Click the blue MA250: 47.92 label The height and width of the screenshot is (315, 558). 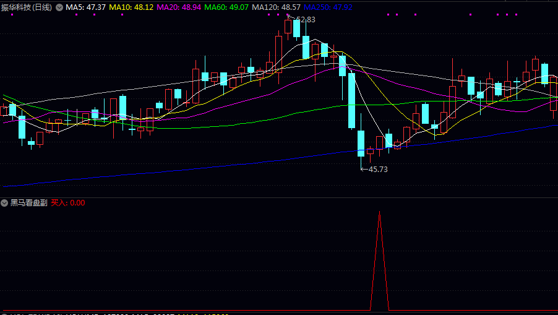click(x=328, y=7)
